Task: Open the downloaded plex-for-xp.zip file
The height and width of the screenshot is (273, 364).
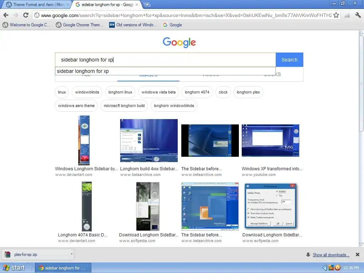Action: 35,255
